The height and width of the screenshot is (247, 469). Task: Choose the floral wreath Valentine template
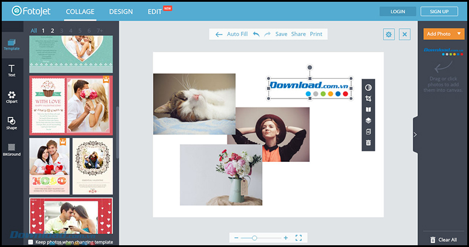(93, 166)
